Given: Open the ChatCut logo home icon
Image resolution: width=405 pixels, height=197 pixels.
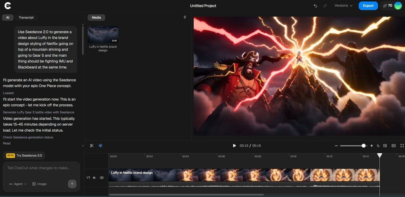Looking at the screenshot, I should pyautogui.click(x=7, y=6).
